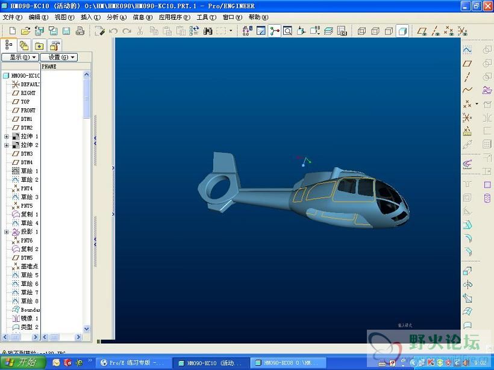Viewport: 494px width, 370px height.
Task: Select the Sketch tool in the right toolbar
Action: point(467,50)
